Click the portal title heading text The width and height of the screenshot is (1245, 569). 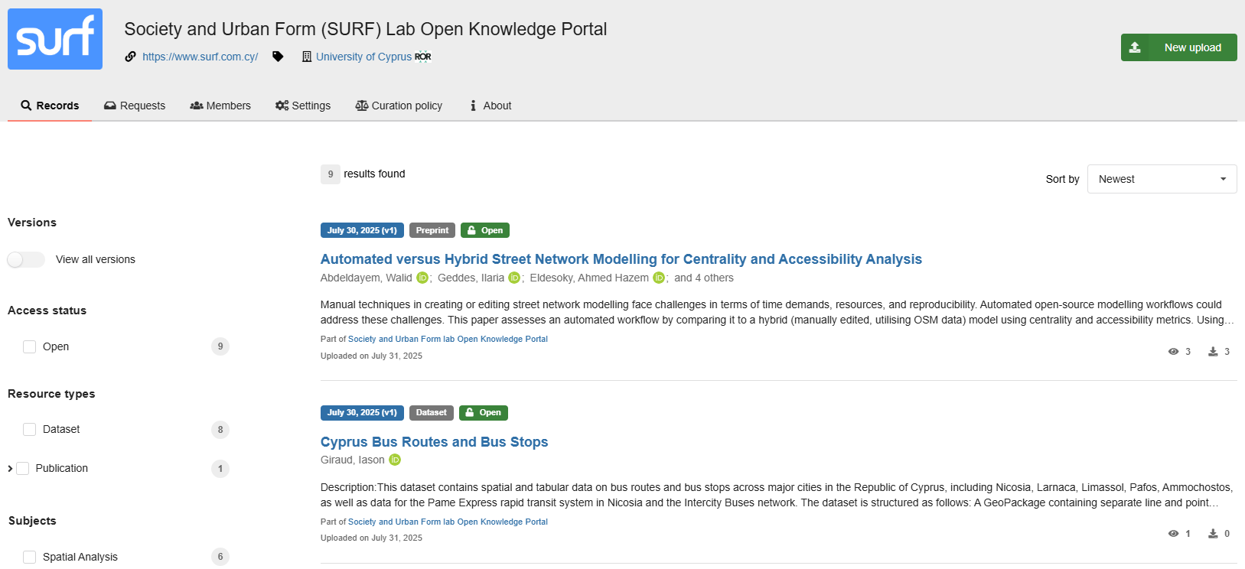(365, 29)
